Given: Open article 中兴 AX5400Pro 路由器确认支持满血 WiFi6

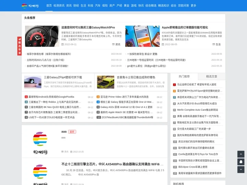Looking at the screenshot, I should click(112, 164).
